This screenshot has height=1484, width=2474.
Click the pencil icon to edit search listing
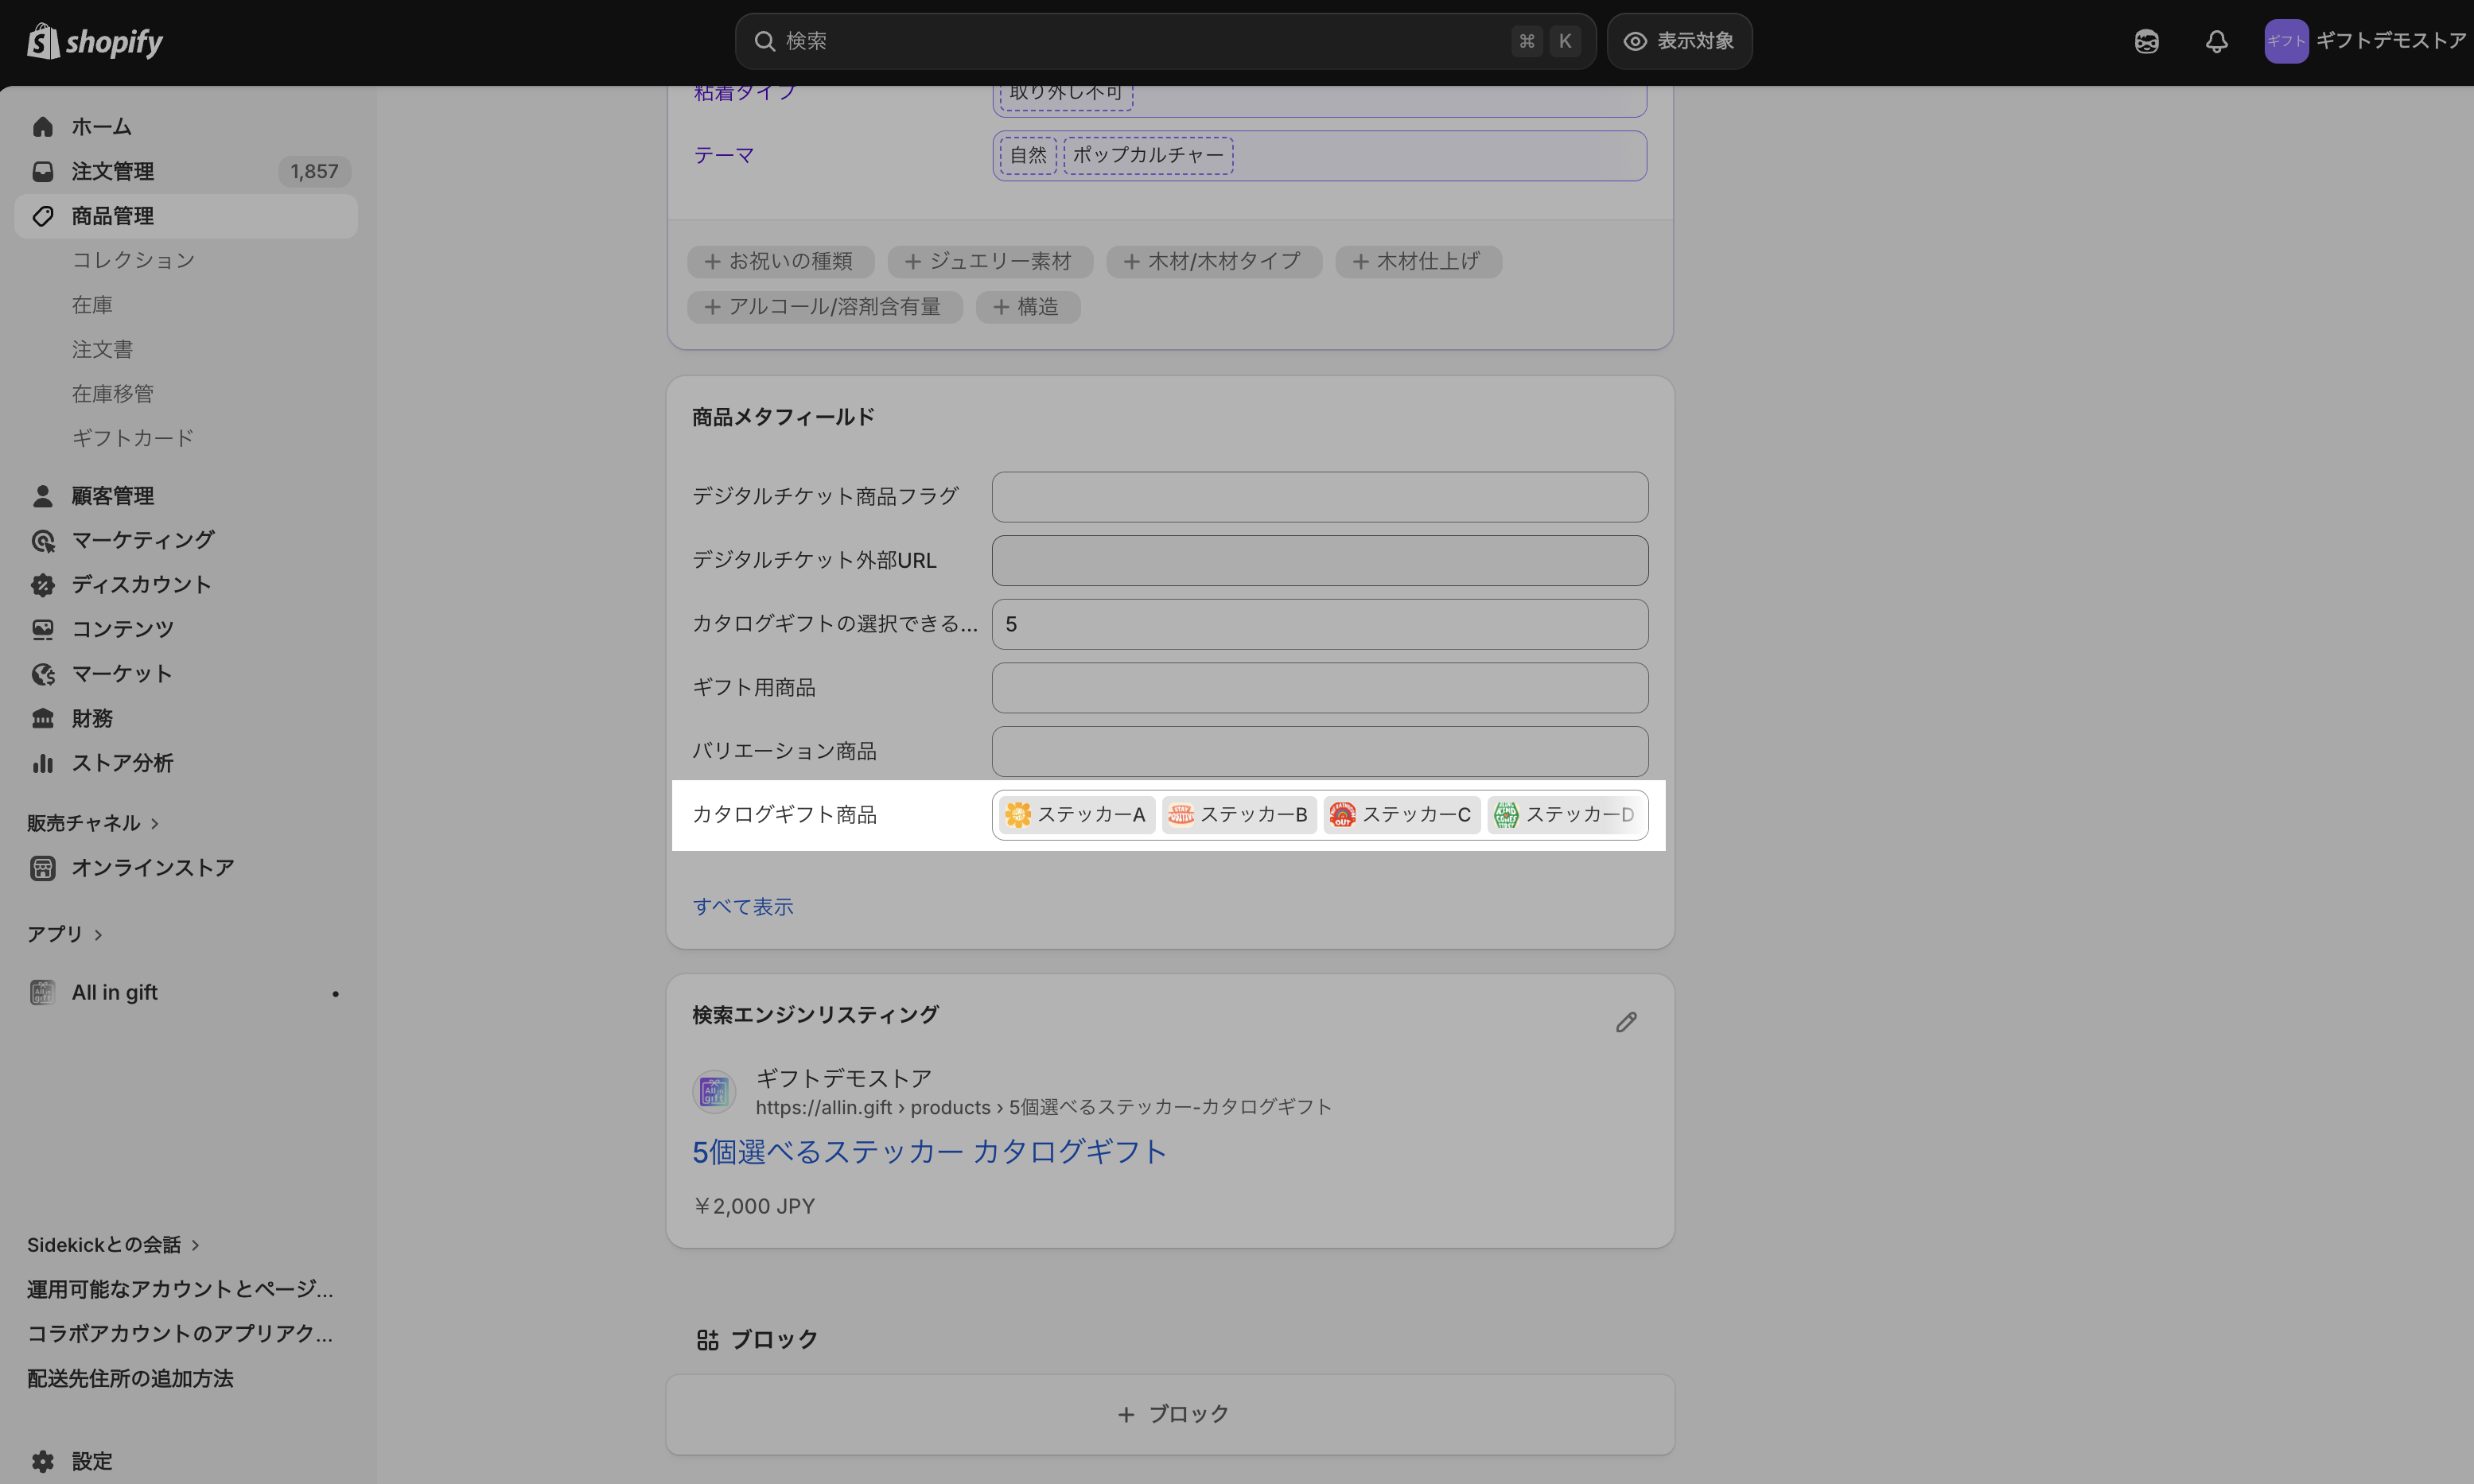pyautogui.click(x=1626, y=1022)
